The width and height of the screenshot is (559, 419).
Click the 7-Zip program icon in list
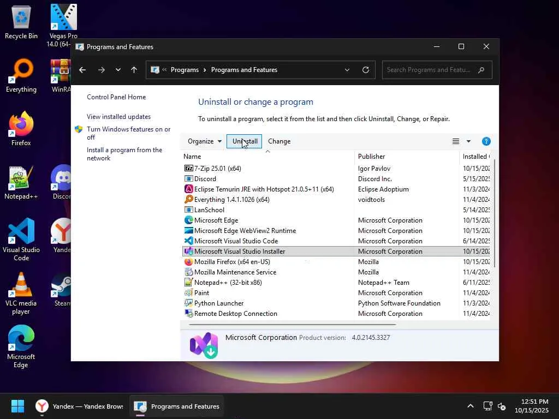pyautogui.click(x=188, y=168)
